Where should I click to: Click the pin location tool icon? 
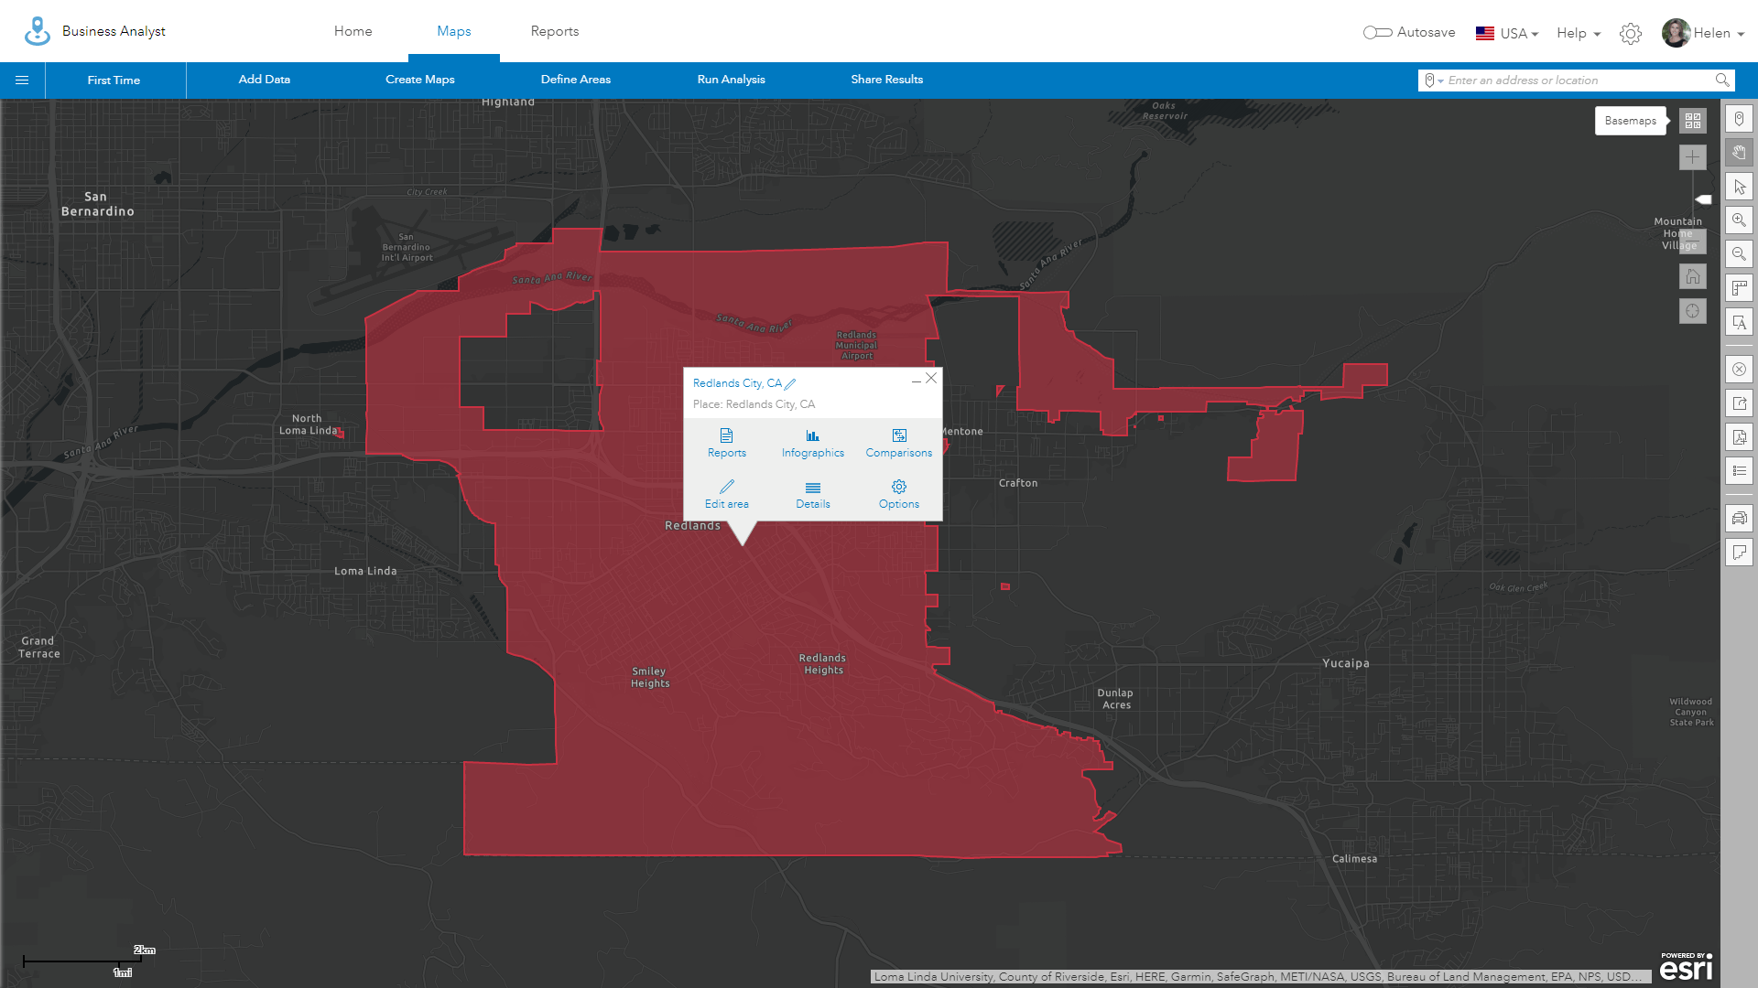point(1739,119)
